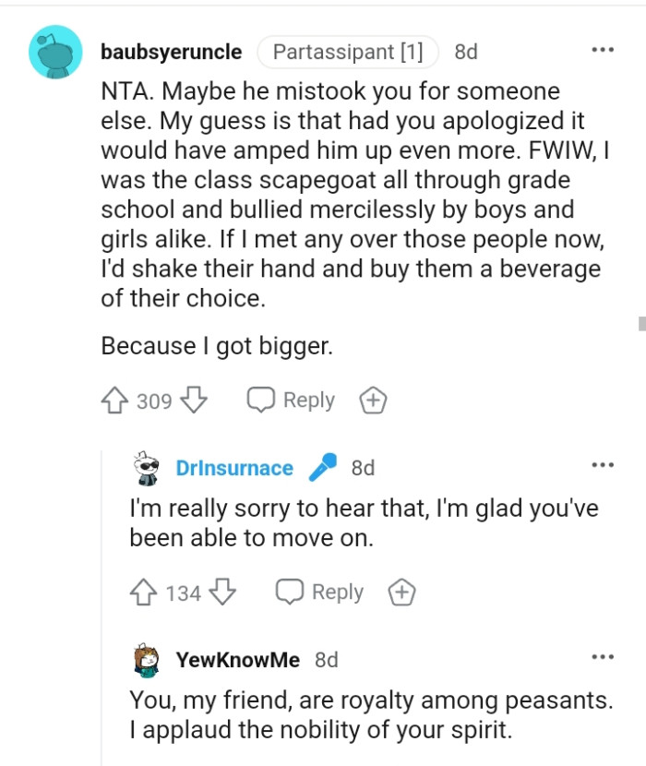Screen dimensions: 646x766
Task: Give an award to baubsyeruncle's comment
Action: click(x=373, y=400)
